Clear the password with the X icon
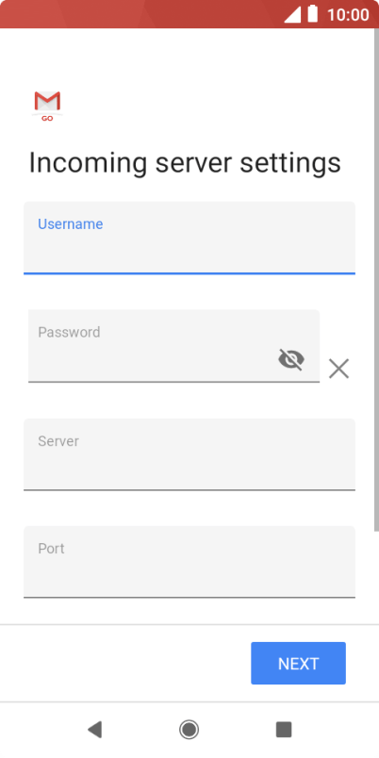Viewport: 379px width, 758px height. tap(338, 369)
